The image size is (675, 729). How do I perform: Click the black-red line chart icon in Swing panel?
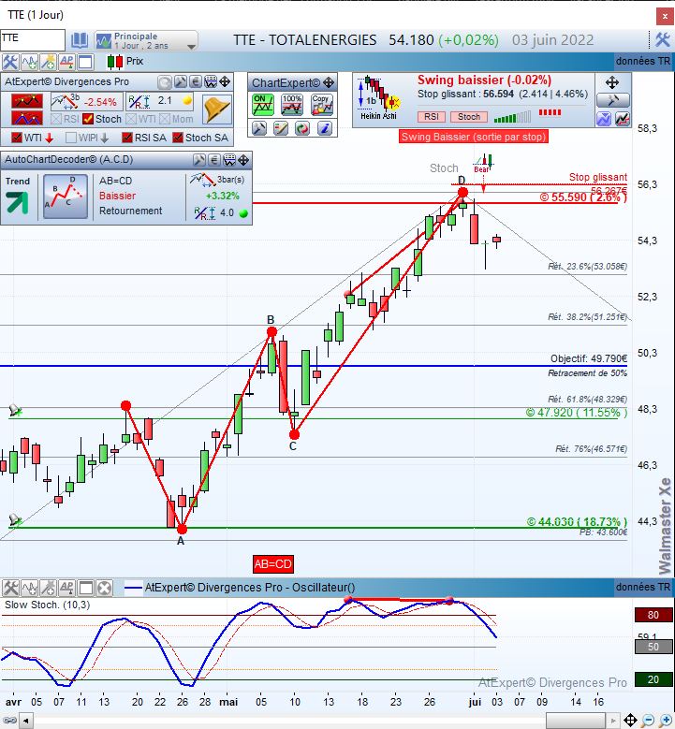tap(623, 119)
